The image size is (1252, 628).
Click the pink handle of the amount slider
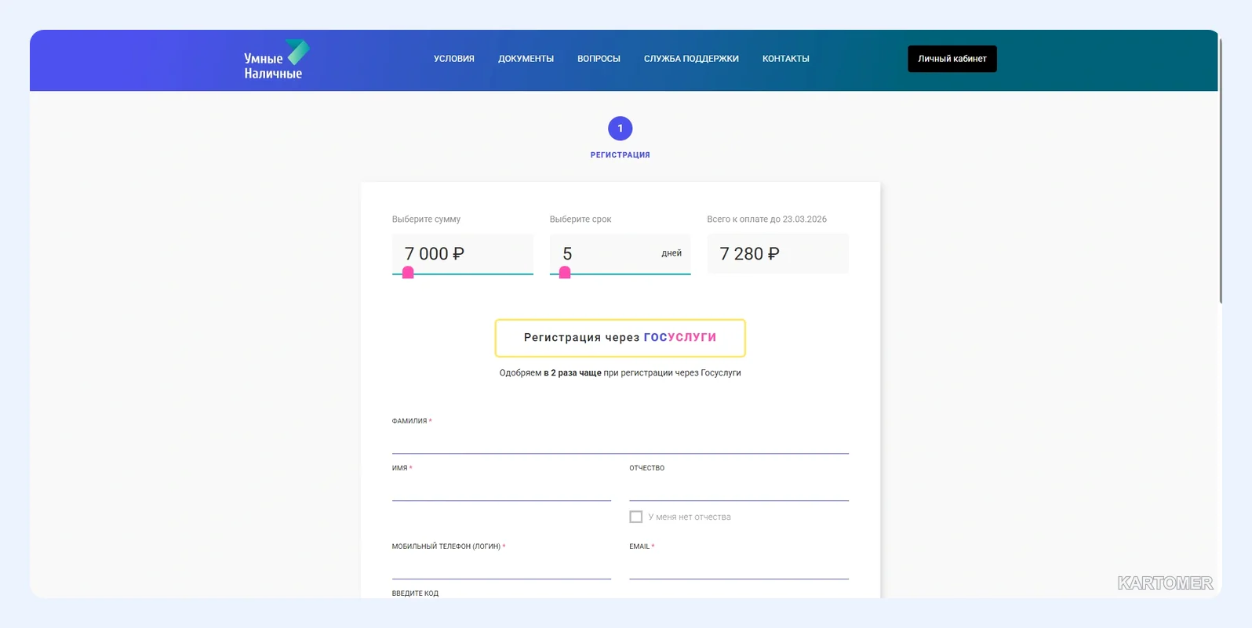point(408,273)
